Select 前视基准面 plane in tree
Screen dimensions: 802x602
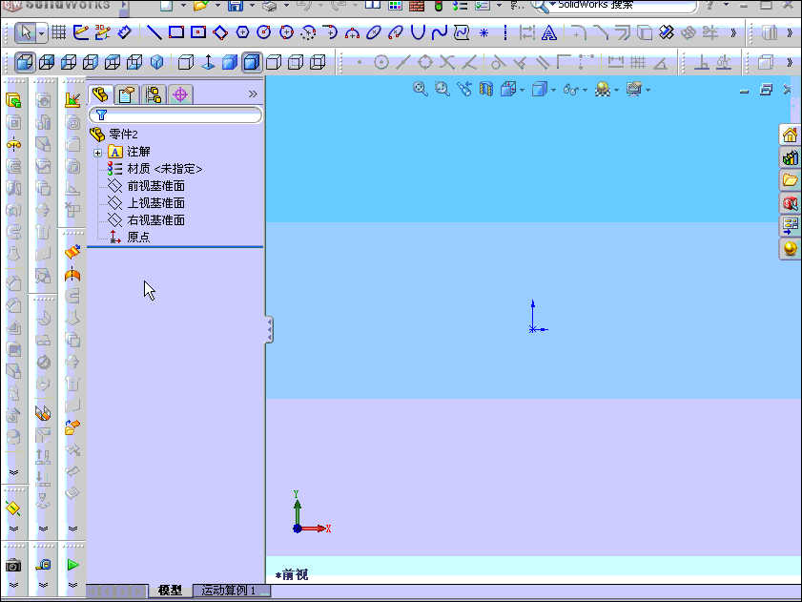pyautogui.click(x=155, y=186)
